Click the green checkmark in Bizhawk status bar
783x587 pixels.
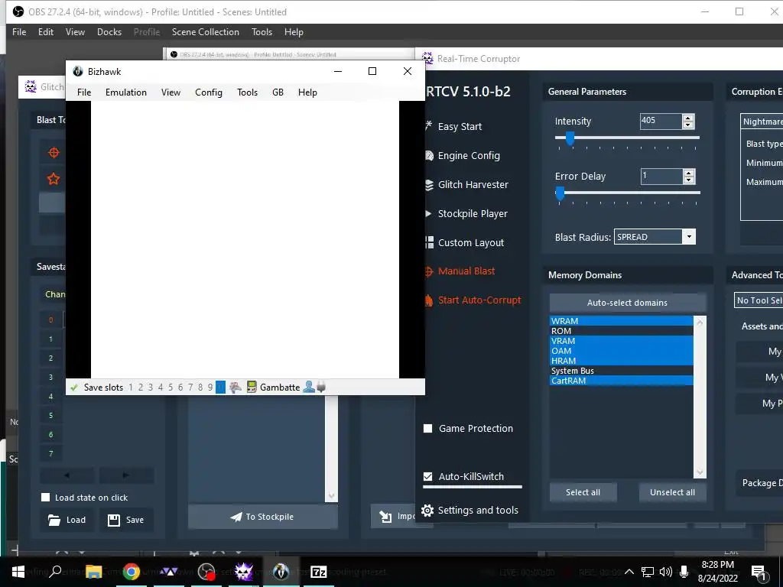coord(74,388)
